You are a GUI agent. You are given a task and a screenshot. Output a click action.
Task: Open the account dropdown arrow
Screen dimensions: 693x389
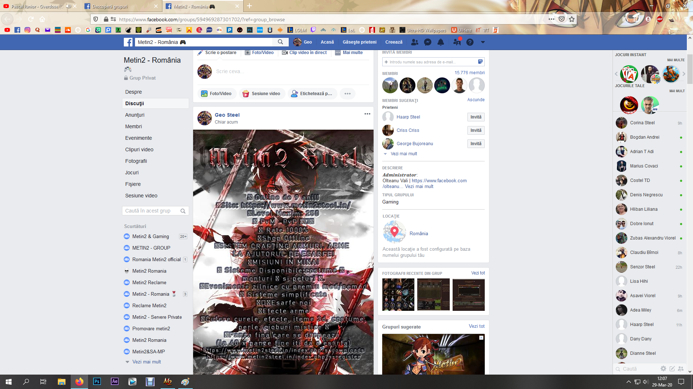[x=483, y=42]
